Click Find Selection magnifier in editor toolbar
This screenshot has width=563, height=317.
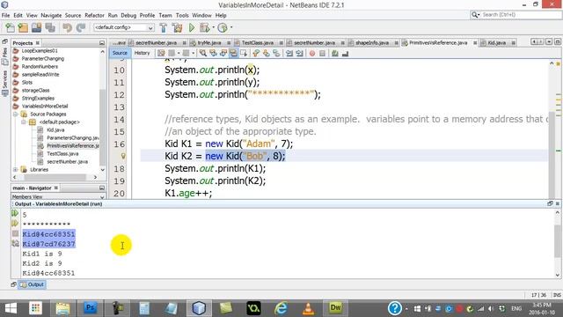tap(203, 53)
